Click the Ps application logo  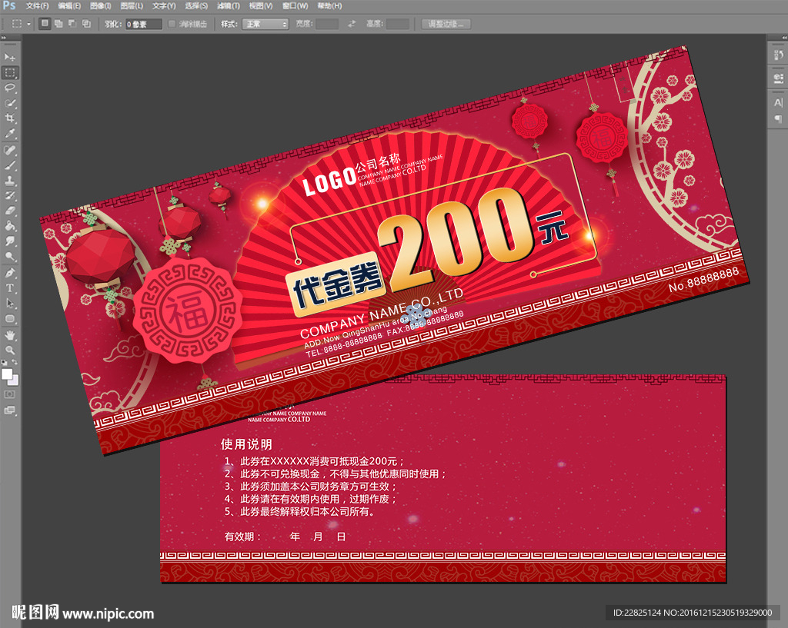click(x=9, y=5)
